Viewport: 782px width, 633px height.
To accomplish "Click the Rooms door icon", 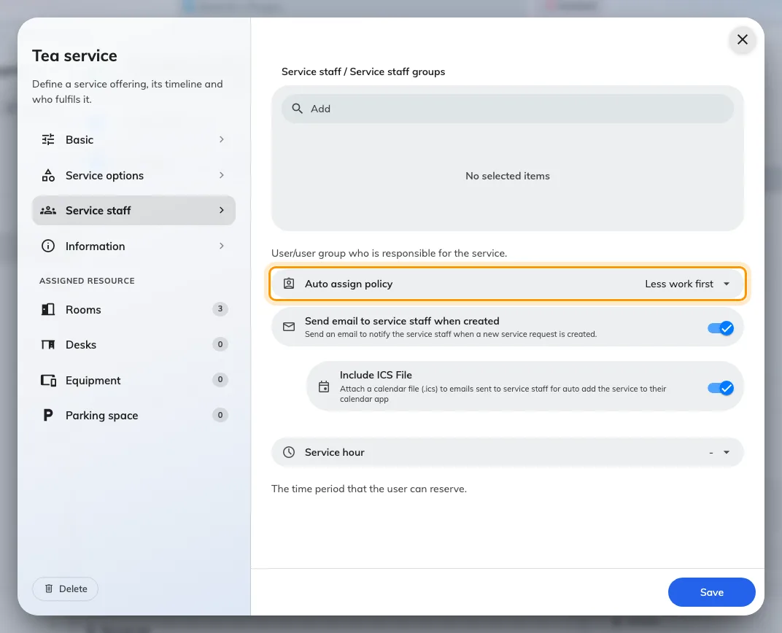I will click(48, 309).
